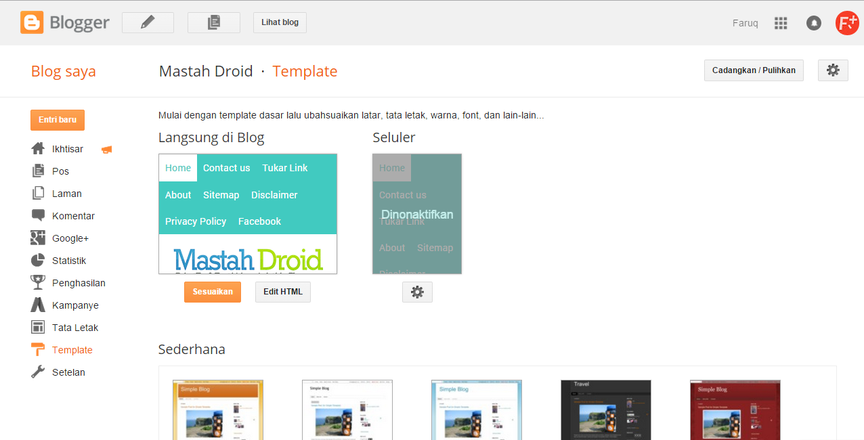This screenshot has height=440, width=864.
Task: Click the megaphone icon beside Ikhtisar
Action: coord(107,150)
